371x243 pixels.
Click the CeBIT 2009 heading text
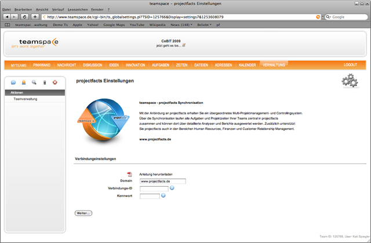point(171,41)
